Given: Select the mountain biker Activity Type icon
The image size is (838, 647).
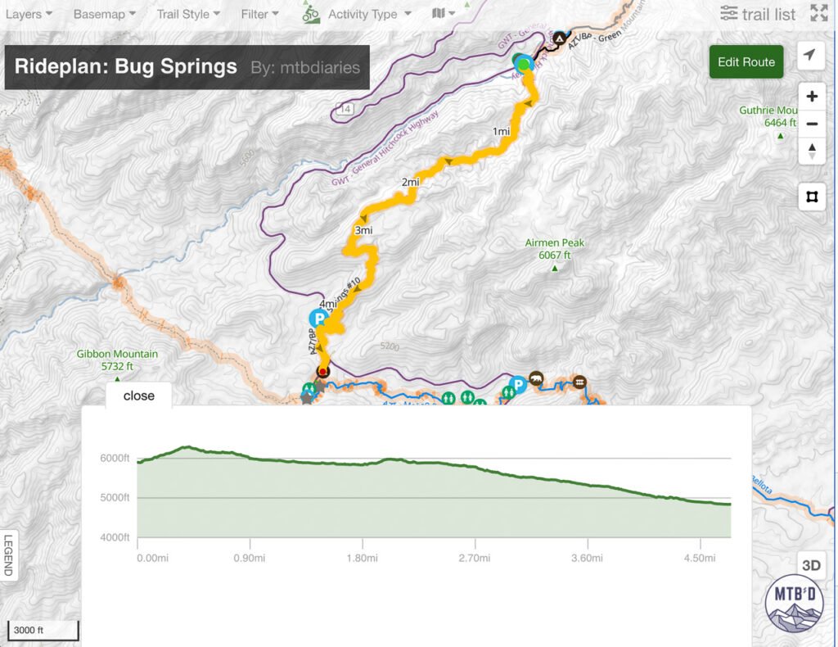Looking at the screenshot, I should click(x=309, y=13).
